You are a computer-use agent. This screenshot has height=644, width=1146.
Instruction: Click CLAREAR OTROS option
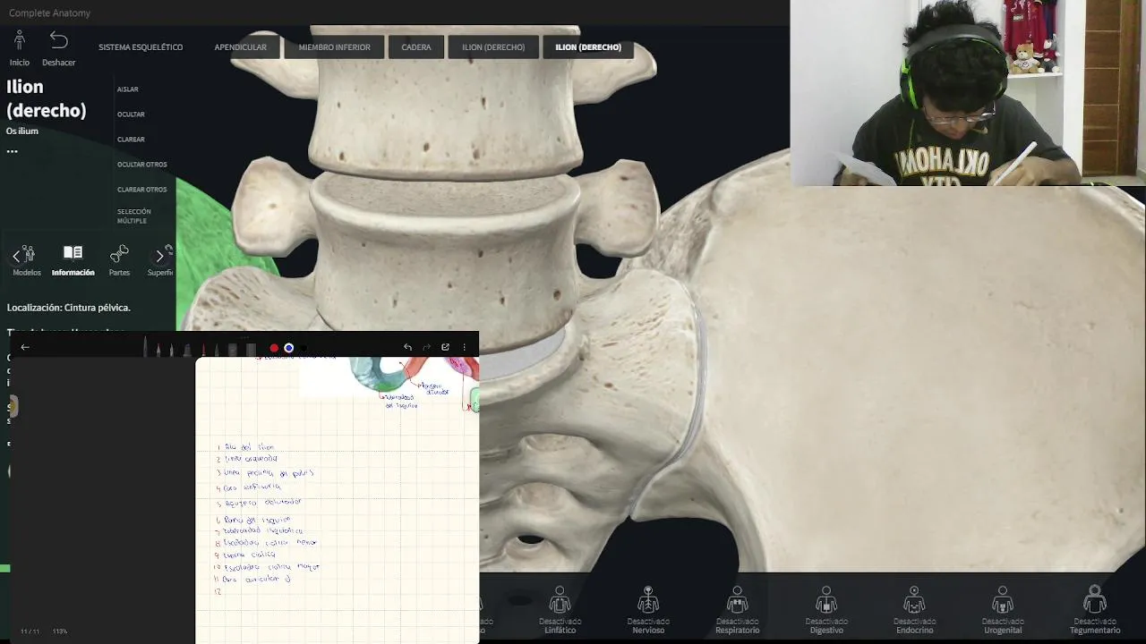point(141,190)
